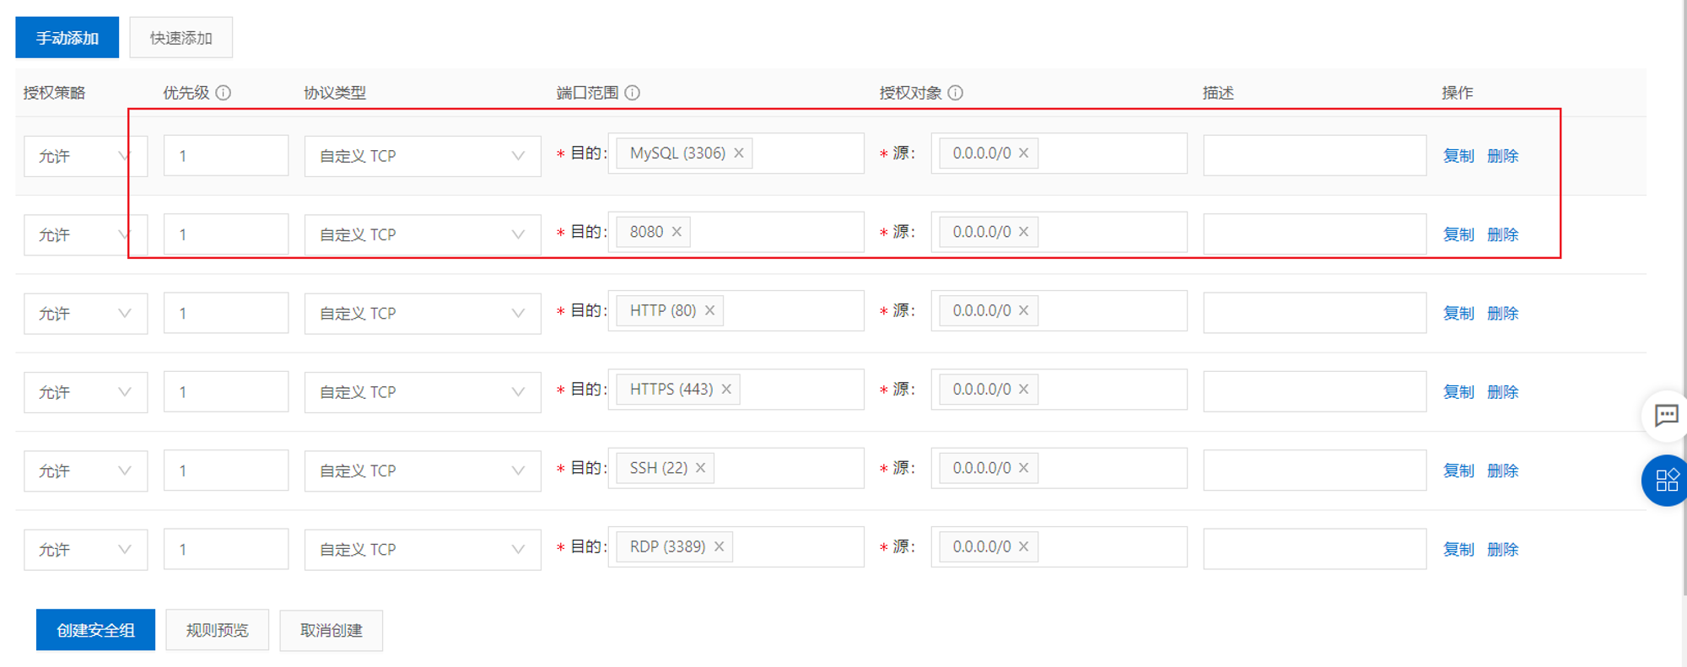Remove 0.0.0.0/0 source in MySQL row
1687x667 pixels.
(1024, 153)
